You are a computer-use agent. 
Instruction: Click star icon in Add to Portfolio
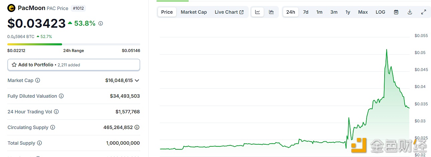(14, 65)
